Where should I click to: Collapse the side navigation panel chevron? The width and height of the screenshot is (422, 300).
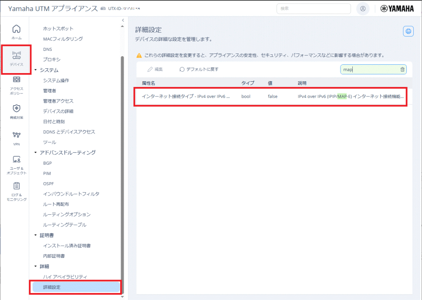(123, 20)
